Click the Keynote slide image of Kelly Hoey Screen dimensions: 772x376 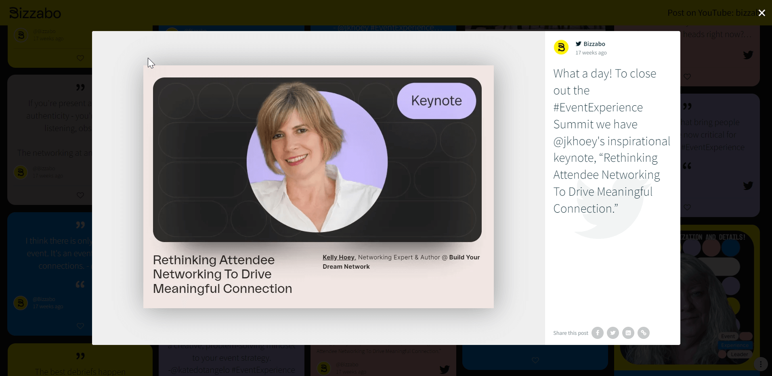coord(317,160)
